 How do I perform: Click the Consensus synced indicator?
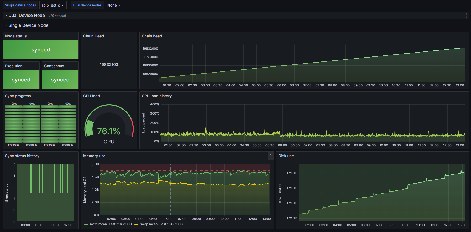tap(60, 80)
